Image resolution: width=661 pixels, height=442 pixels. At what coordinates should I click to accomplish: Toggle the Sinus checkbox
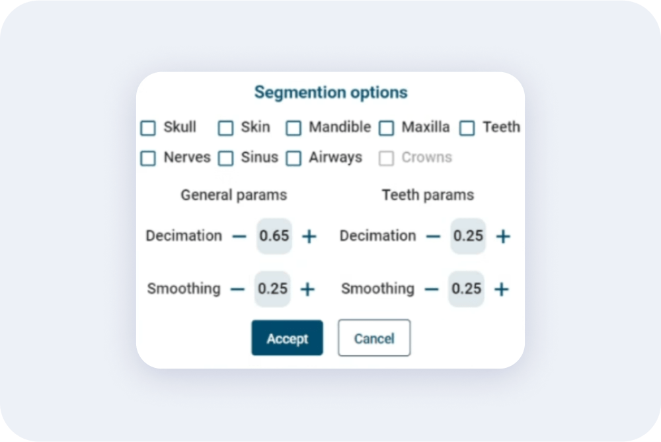click(225, 158)
